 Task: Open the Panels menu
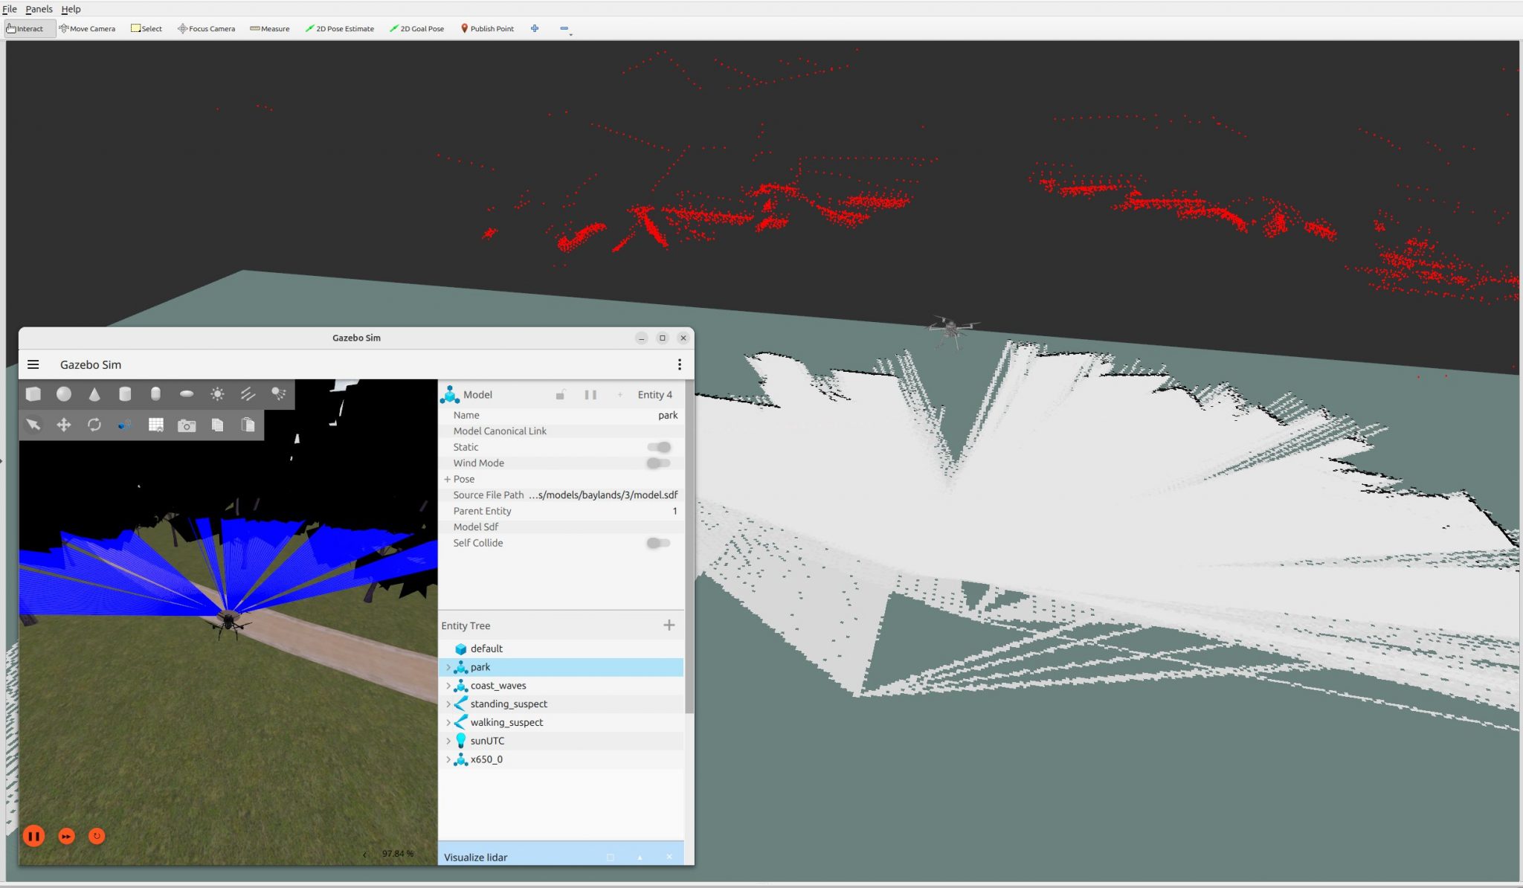39,9
